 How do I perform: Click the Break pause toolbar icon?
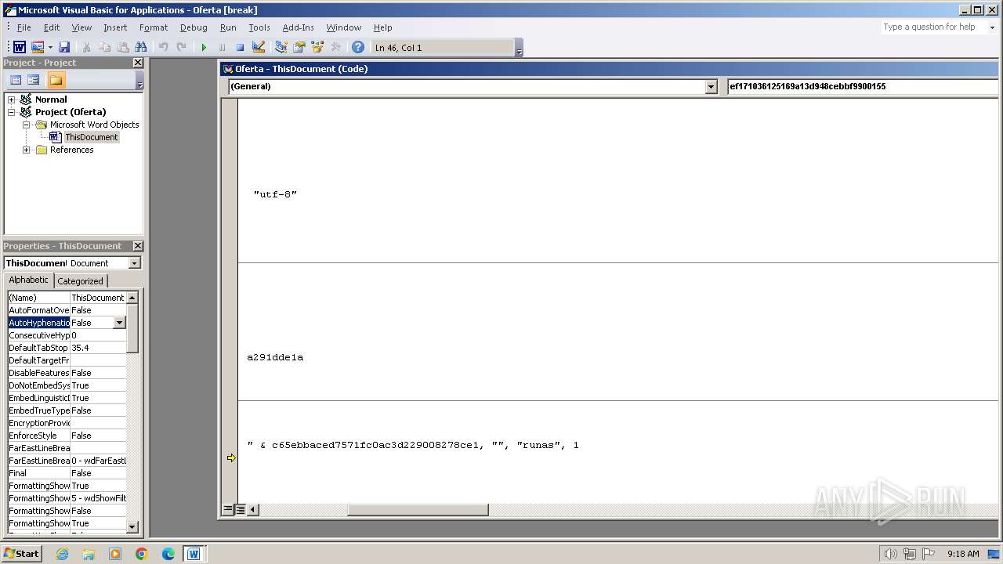(222, 47)
